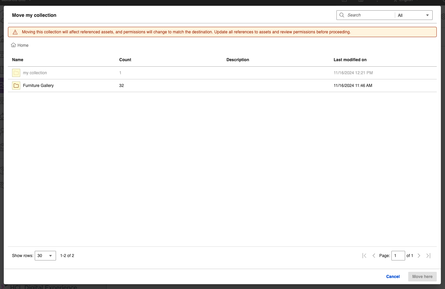Click the grid icon in the top bar
The height and width of the screenshot is (289, 445).
pyautogui.click(x=361, y=1)
